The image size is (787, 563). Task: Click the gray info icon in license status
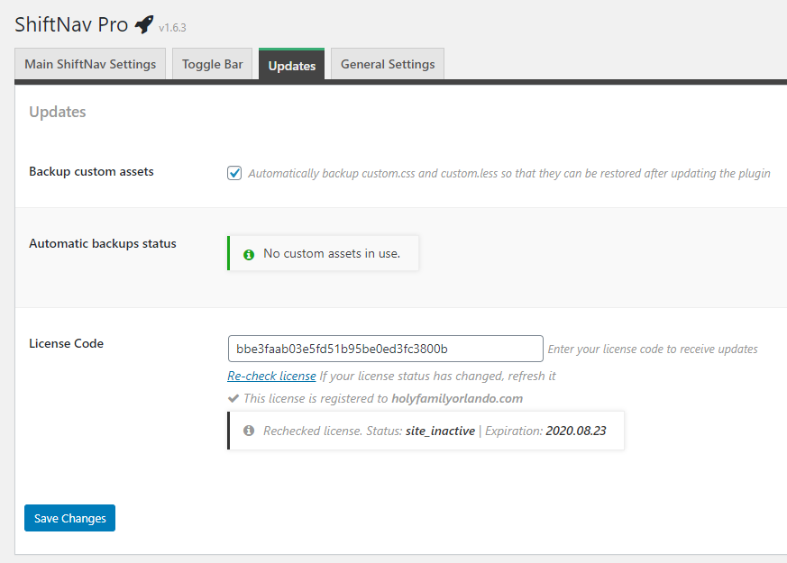coord(249,431)
